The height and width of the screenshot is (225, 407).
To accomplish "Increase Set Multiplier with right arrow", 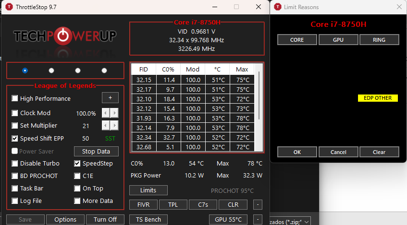I will (114, 126).
